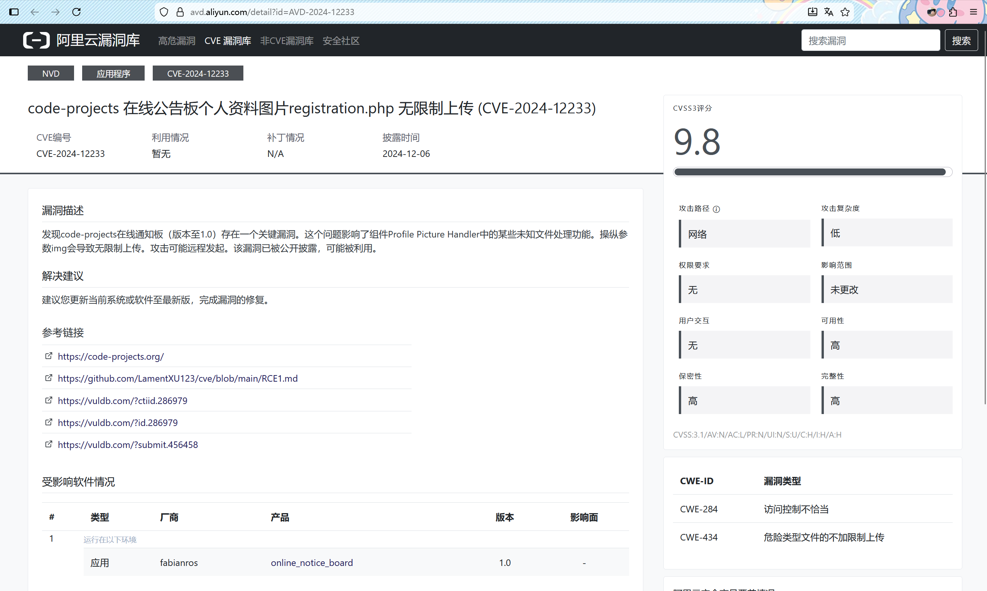Screen dimensions: 987x591
Task: Click the browser back arrow
Action: pos(35,12)
